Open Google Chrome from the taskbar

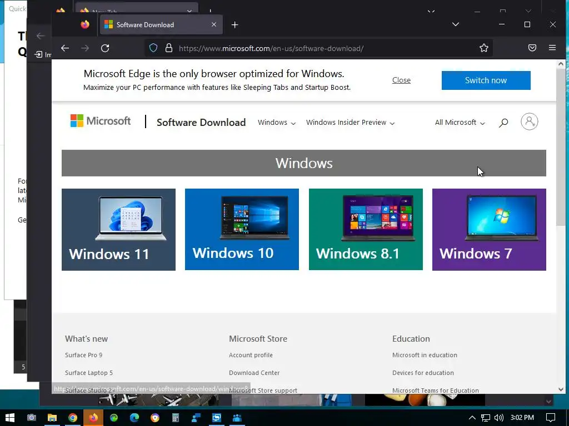[73, 418]
